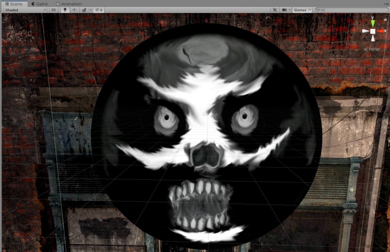
Task: Toggle scene lighting with the lightbulb icon
Action: 65,10
